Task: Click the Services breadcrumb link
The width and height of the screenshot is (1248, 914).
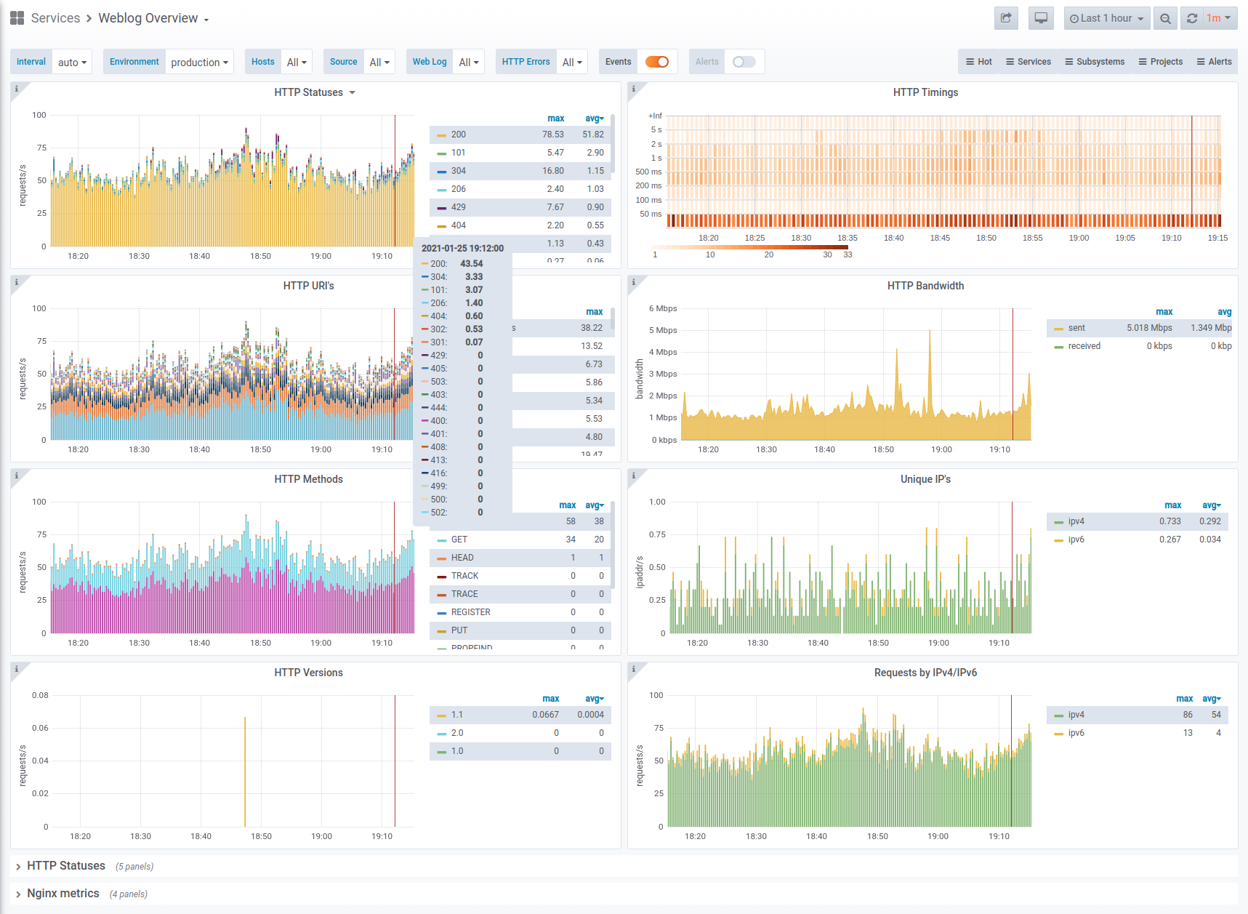Action: click(x=55, y=18)
